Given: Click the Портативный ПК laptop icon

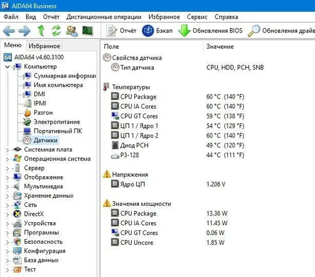Looking at the screenshot, I should [27, 131].
